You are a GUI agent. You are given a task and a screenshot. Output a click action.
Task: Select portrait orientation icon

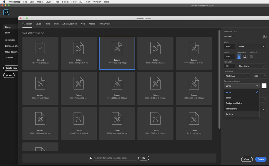pos(239,57)
